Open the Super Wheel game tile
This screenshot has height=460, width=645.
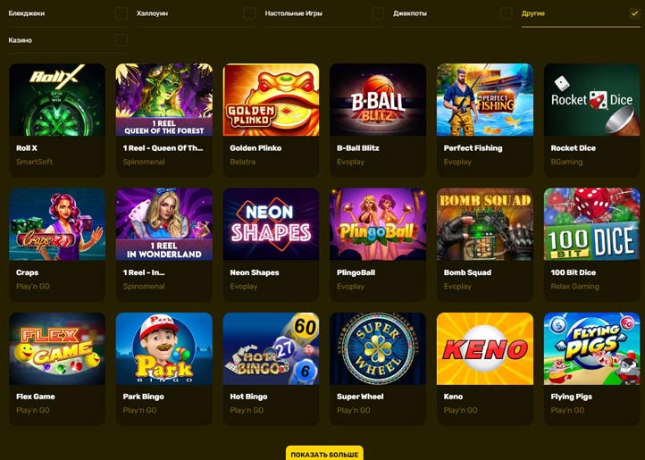378,349
